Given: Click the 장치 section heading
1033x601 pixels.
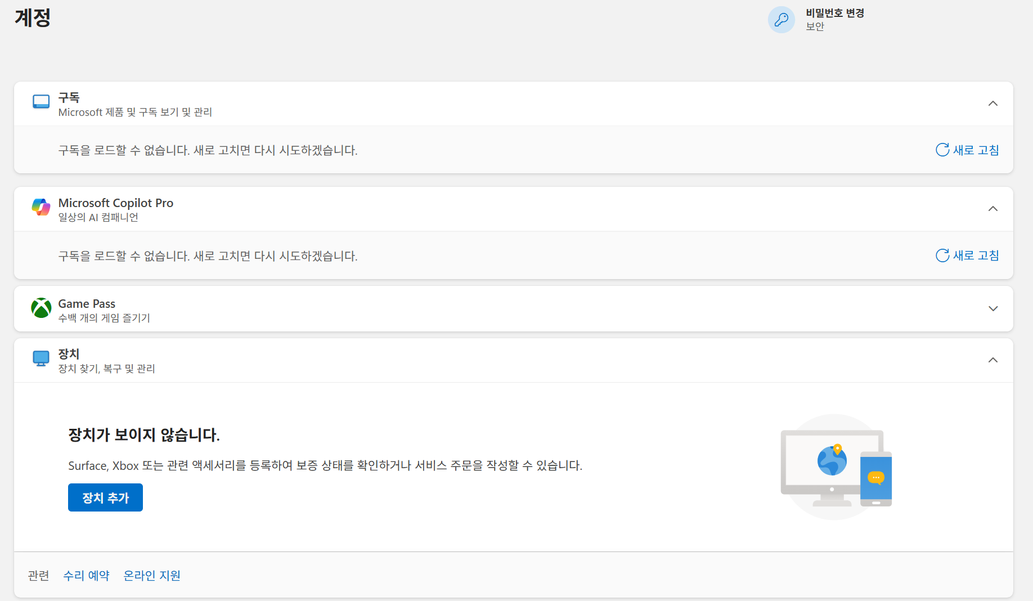Looking at the screenshot, I should pyautogui.click(x=69, y=354).
